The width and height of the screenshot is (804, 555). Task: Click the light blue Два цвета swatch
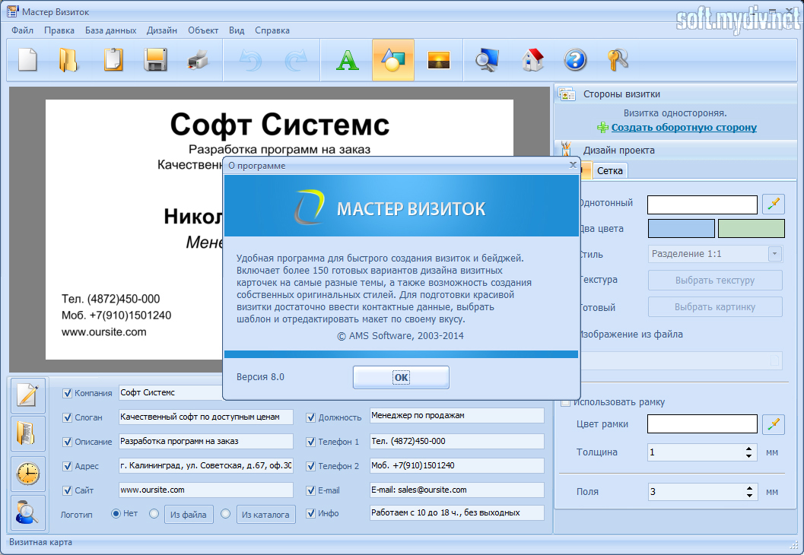[682, 229]
